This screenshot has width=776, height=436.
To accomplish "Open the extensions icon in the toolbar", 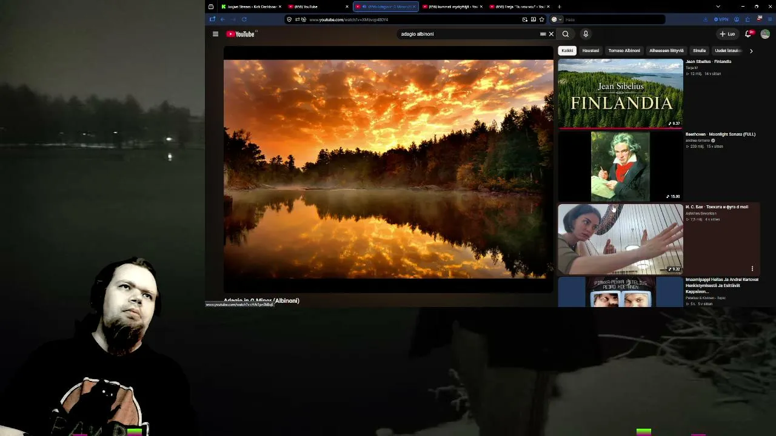I will pos(748,19).
